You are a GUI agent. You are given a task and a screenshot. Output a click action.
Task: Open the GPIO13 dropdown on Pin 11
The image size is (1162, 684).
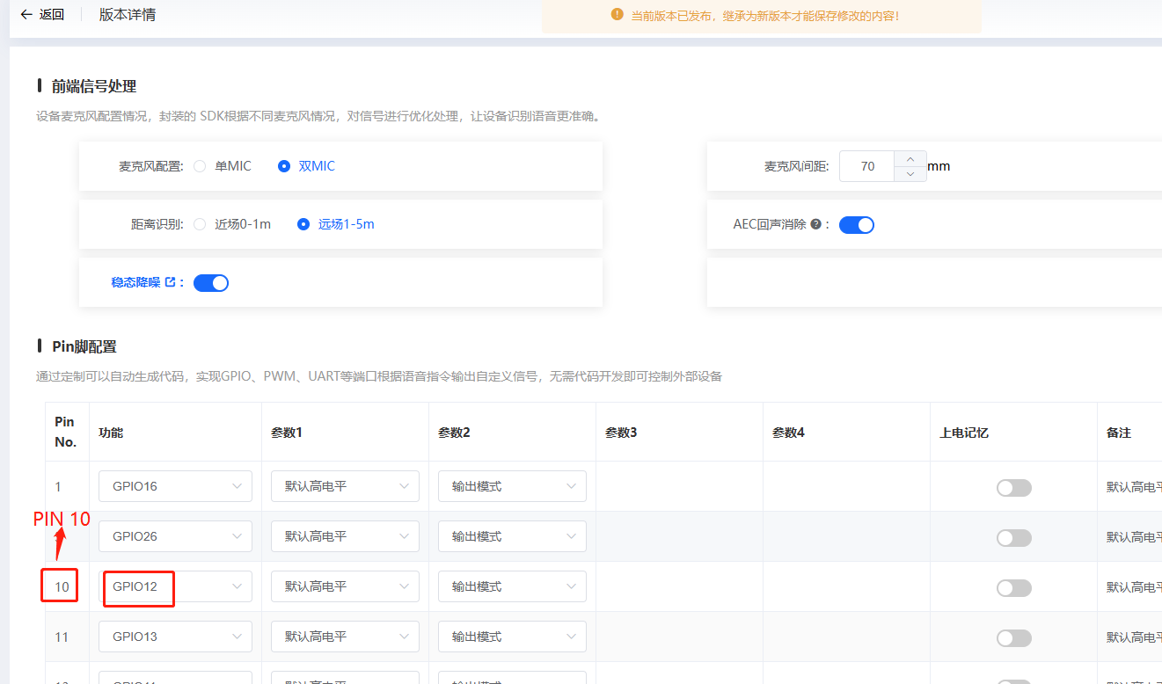(x=175, y=636)
